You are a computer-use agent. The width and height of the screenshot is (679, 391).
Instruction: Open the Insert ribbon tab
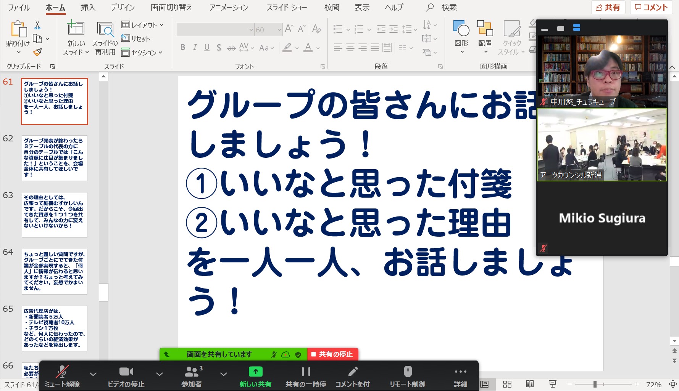(88, 7)
